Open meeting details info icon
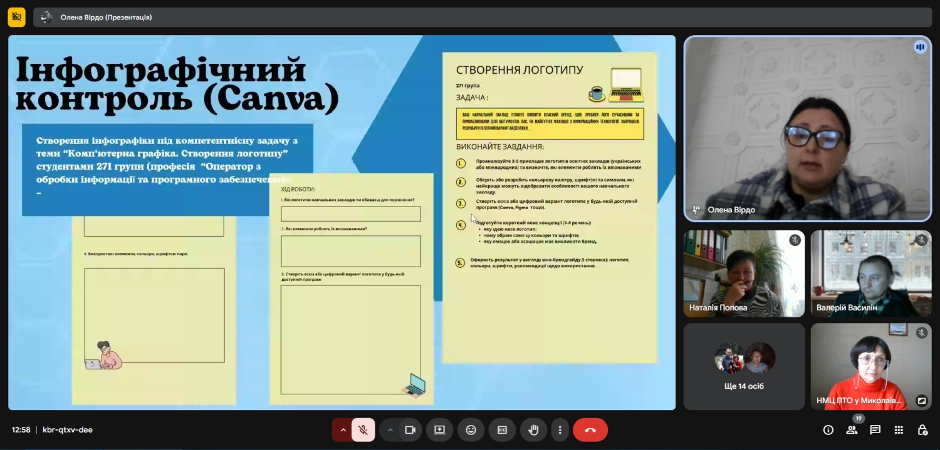Image resolution: width=940 pixels, height=450 pixels. [x=828, y=430]
